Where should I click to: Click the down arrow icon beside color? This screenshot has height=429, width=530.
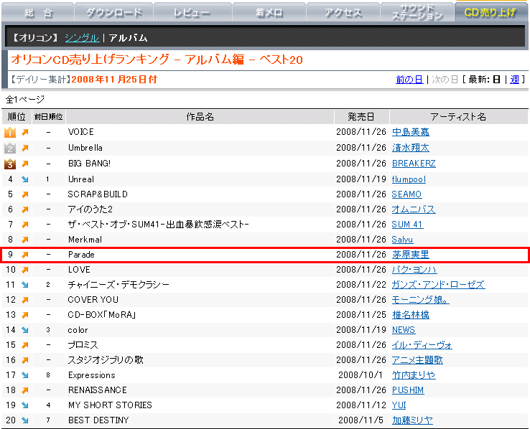pos(25,330)
